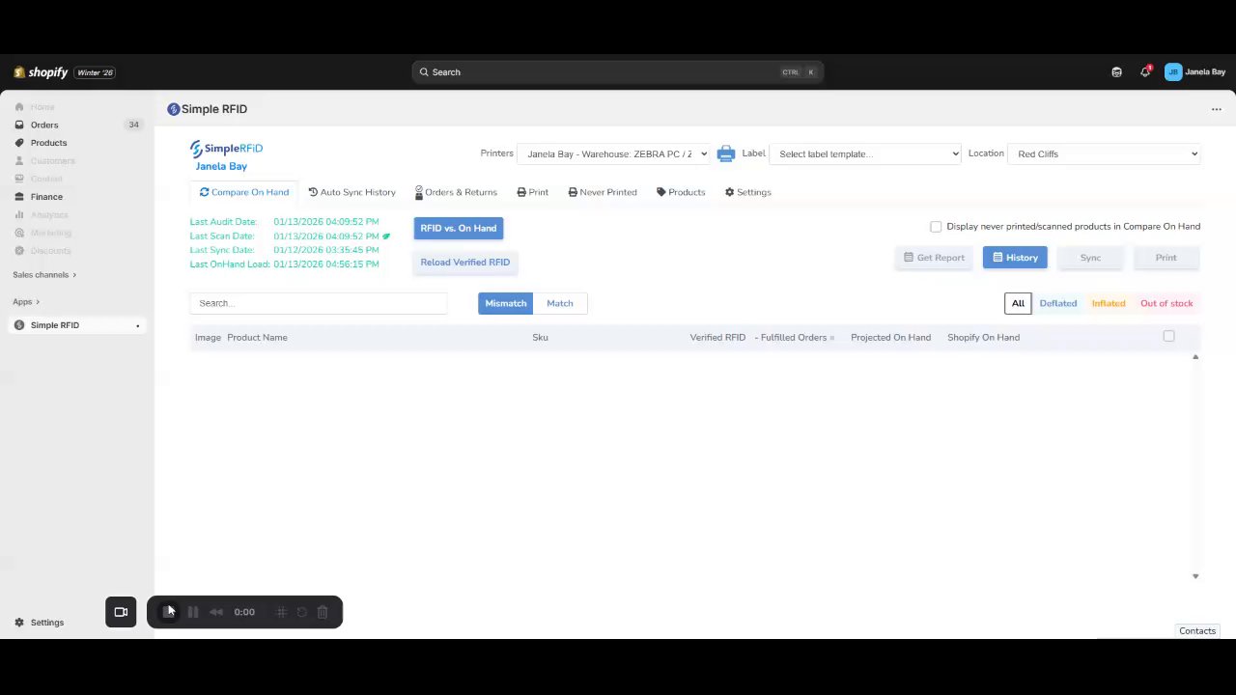
Task: Open the Print tab
Action: tap(532, 192)
